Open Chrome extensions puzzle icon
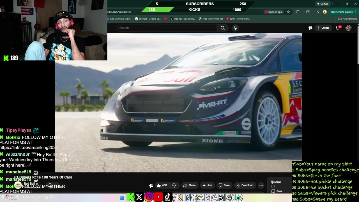Viewport: 359px width, 202px height. click(298, 12)
